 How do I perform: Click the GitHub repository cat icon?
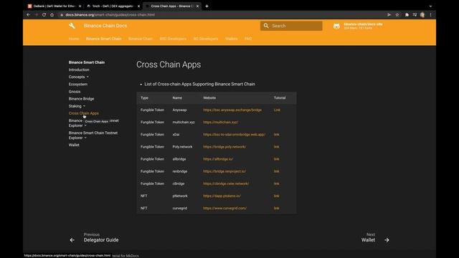pos(336,26)
